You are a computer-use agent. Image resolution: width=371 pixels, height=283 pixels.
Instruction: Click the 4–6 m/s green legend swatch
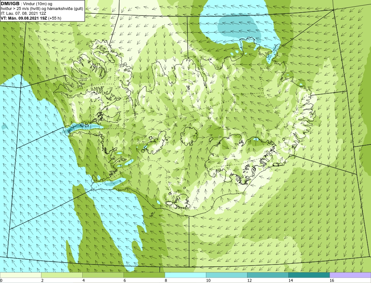(103, 275)
